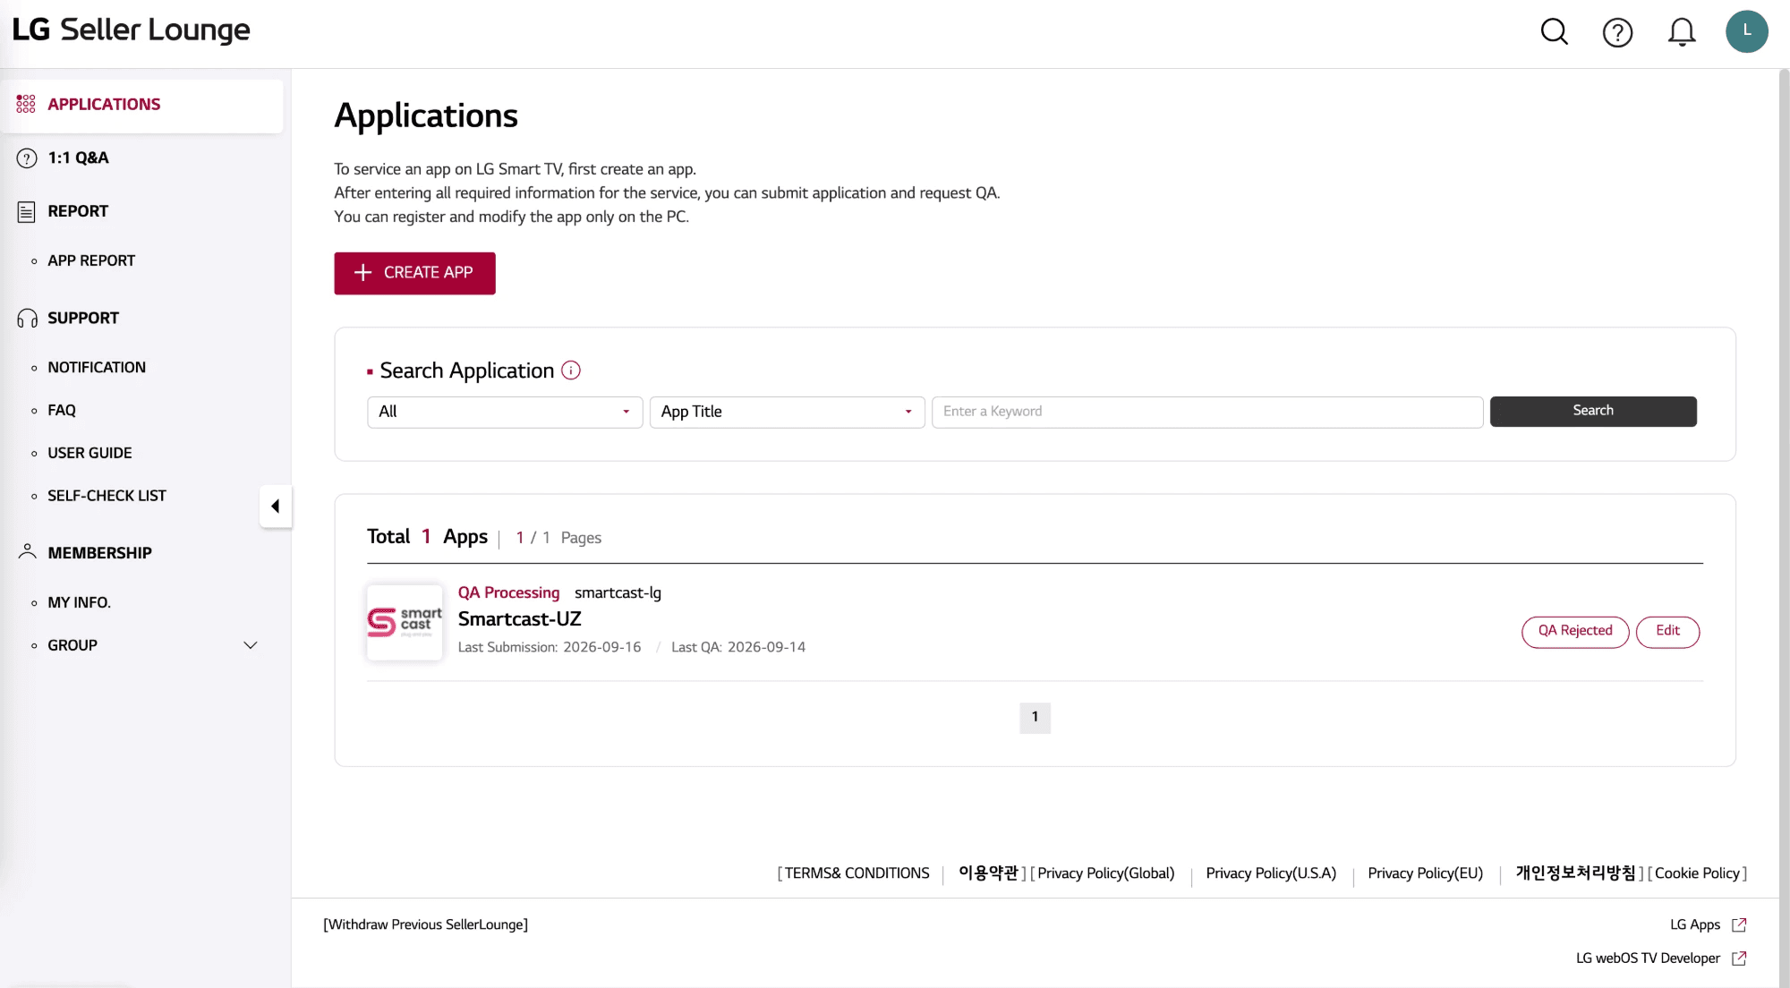The height and width of the screenshot is (988, 1790).
Task: Open Privacy Policy(U.S.A) link
Action: point(1271,873)
